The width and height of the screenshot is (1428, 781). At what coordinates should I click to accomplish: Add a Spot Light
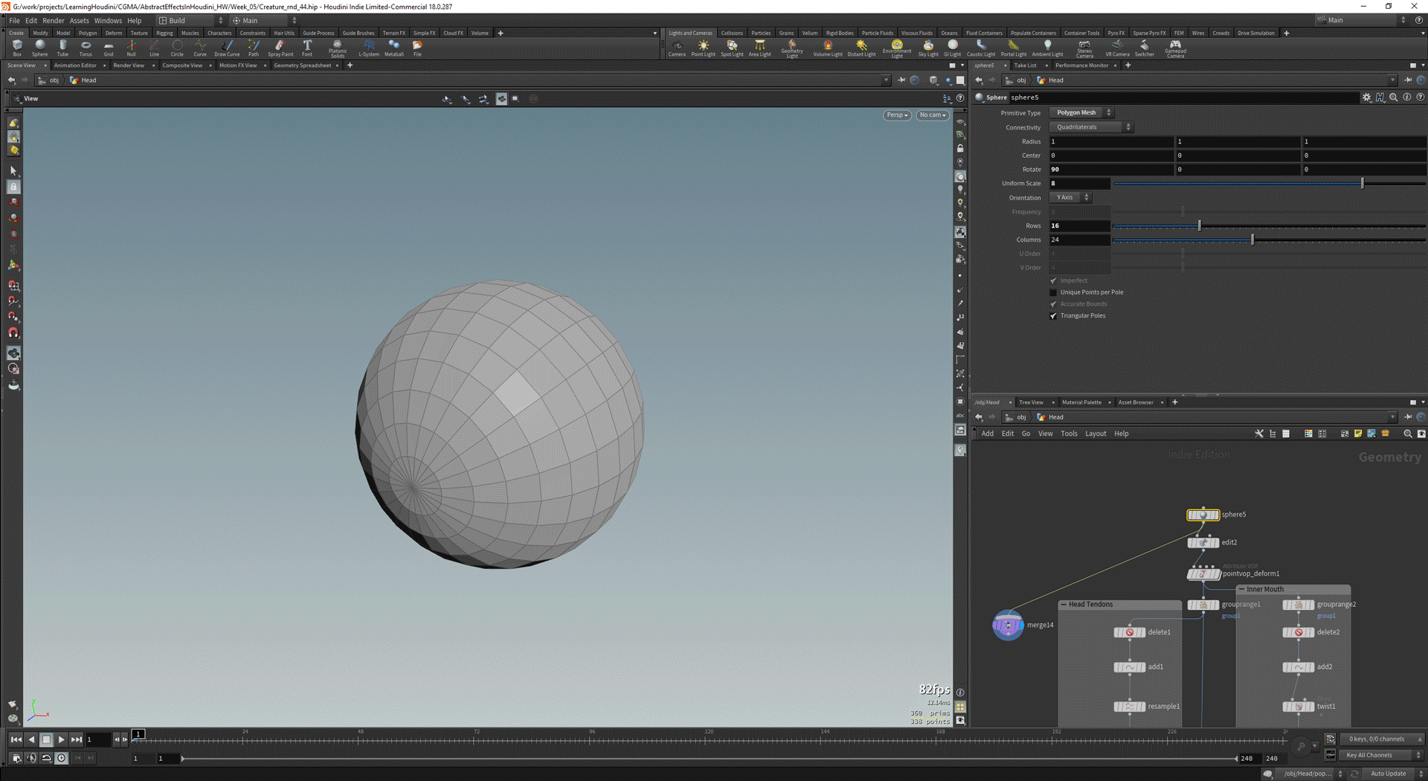coord(732,48)
